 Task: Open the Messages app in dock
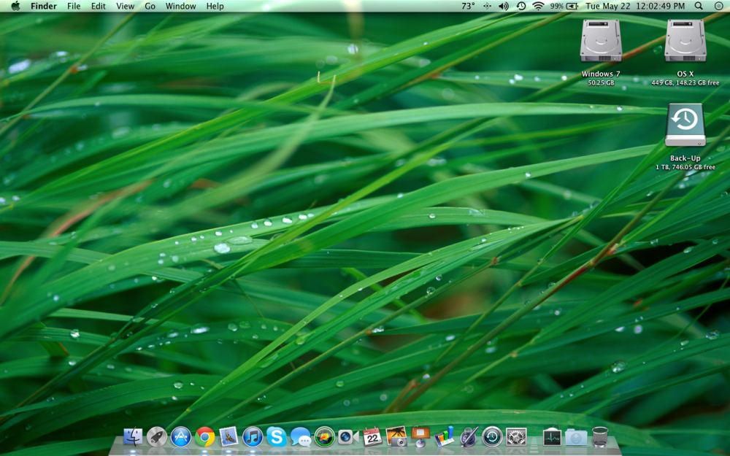click(301, 437)
